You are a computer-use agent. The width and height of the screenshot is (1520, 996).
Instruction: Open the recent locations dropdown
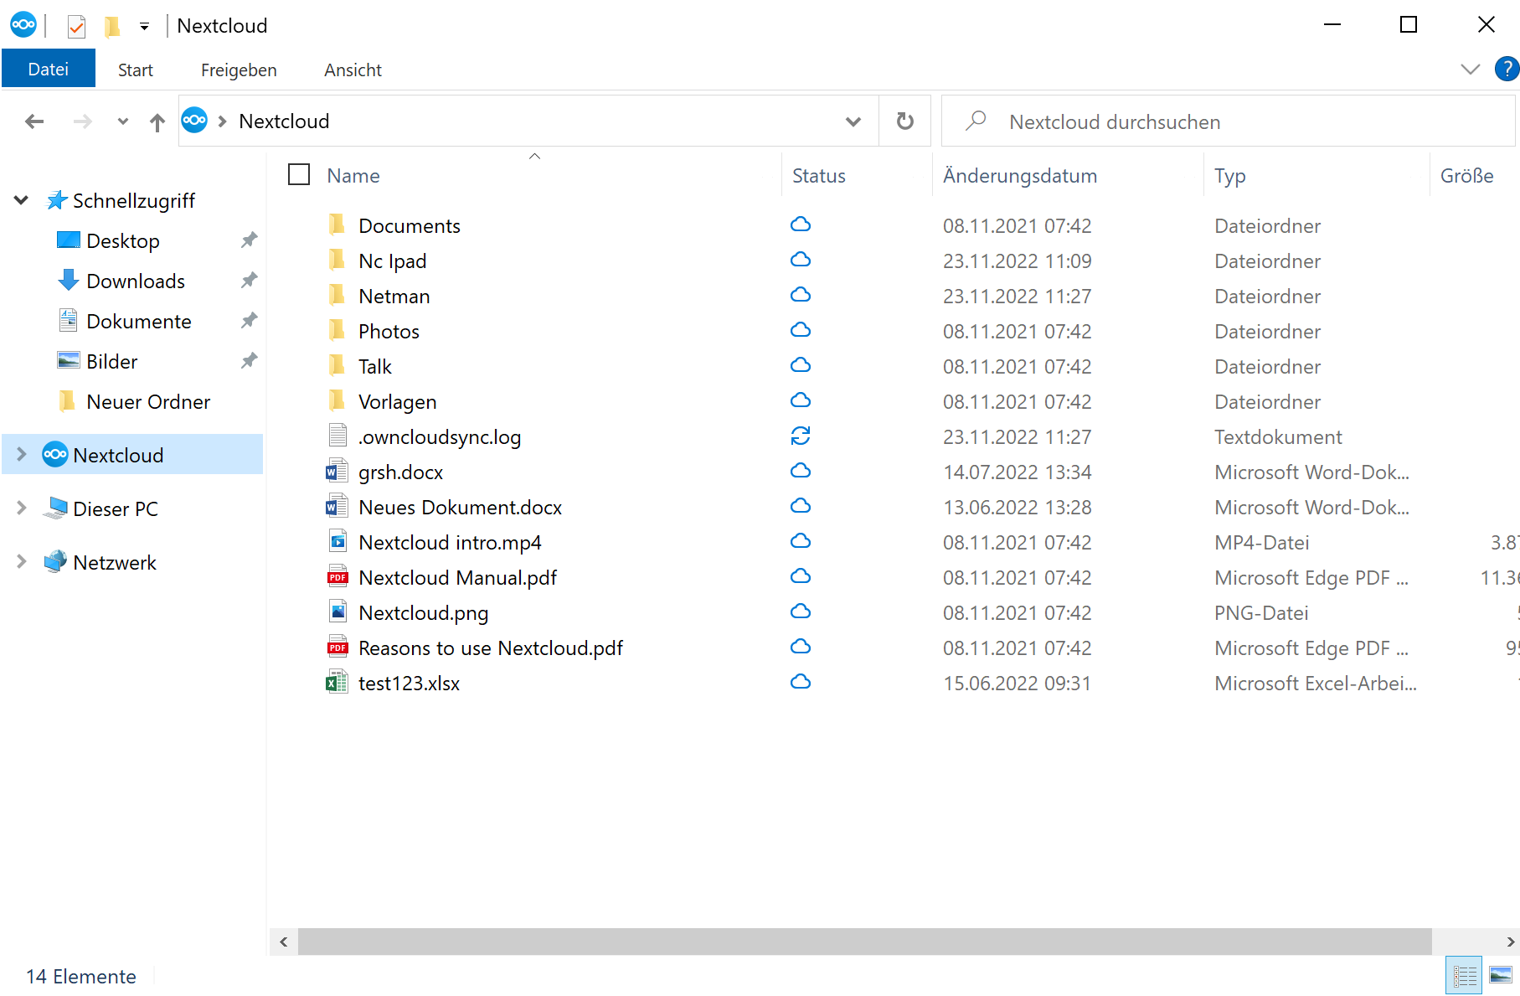coord(123,121)
